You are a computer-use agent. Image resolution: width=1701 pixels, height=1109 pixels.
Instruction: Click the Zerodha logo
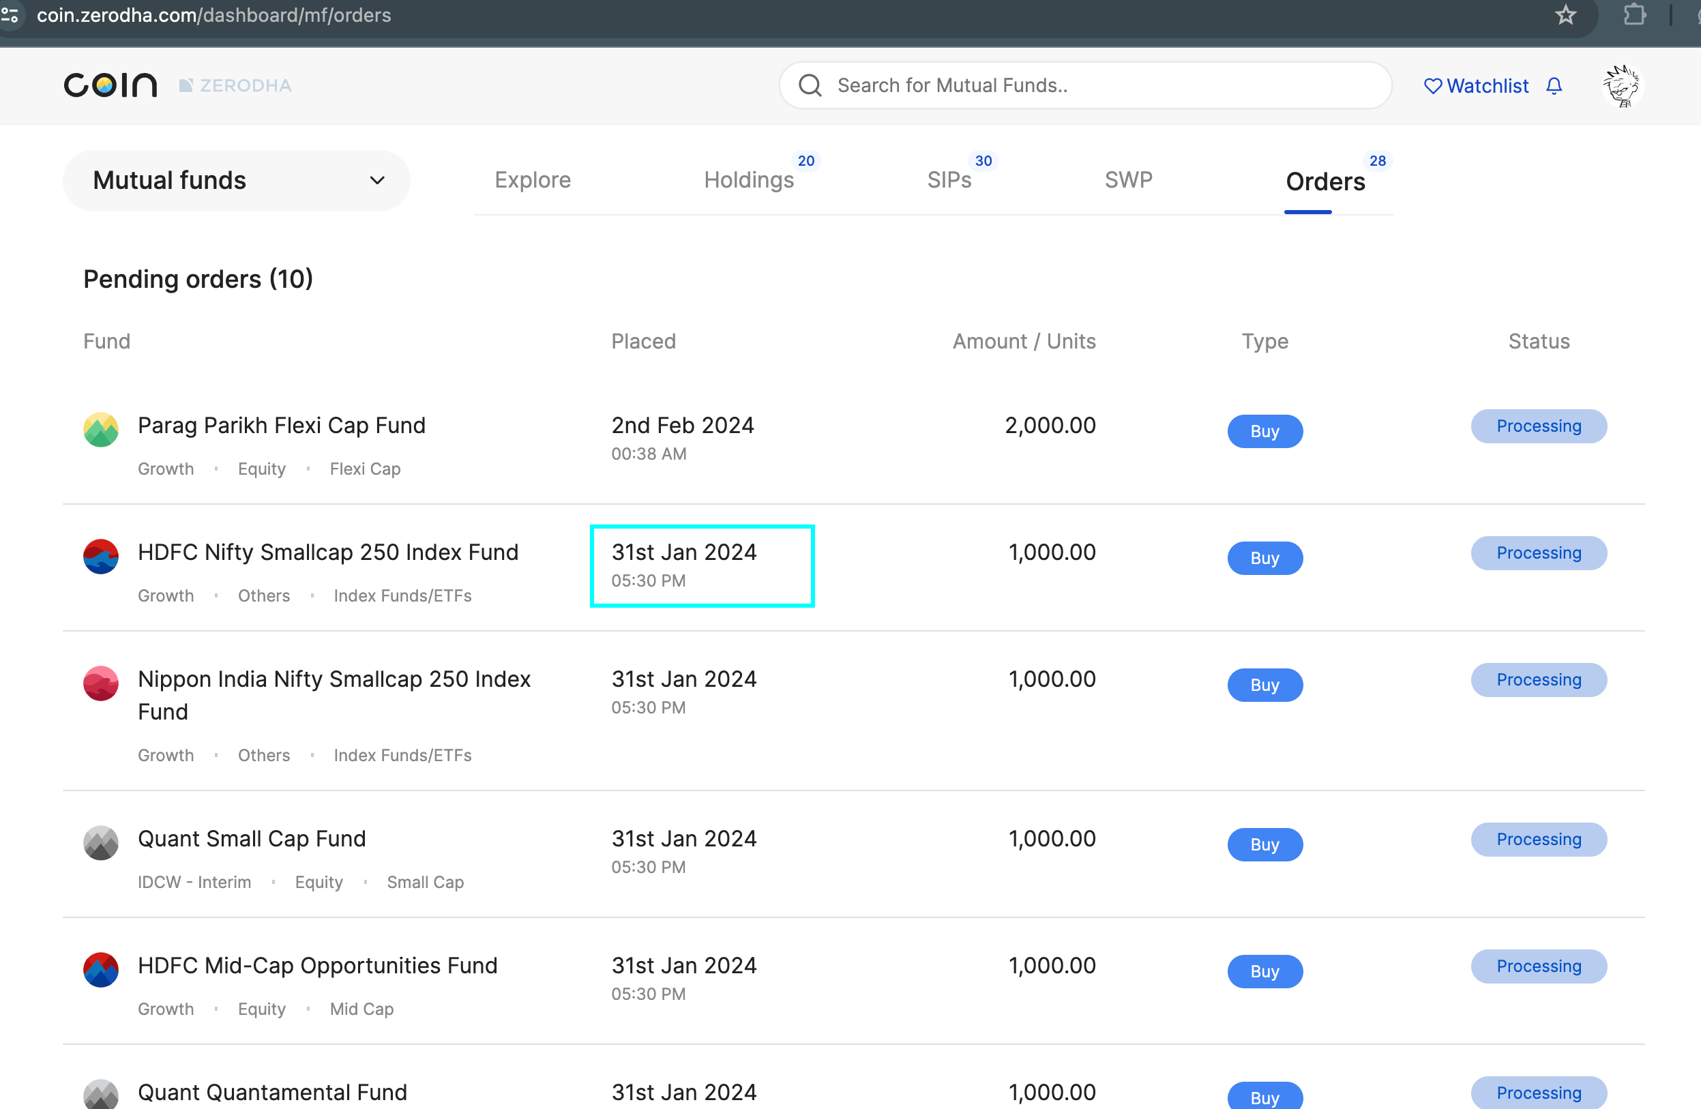click(235, 86)
